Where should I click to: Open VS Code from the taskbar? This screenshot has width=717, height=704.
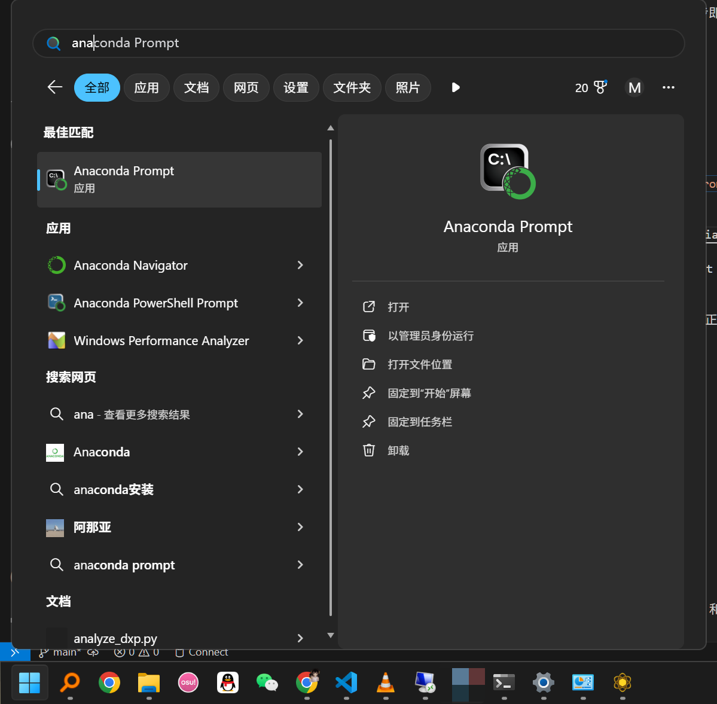coord(346,682)
